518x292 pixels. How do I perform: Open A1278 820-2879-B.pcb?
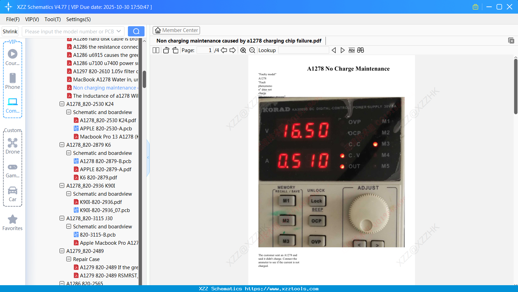click(105, 161)
